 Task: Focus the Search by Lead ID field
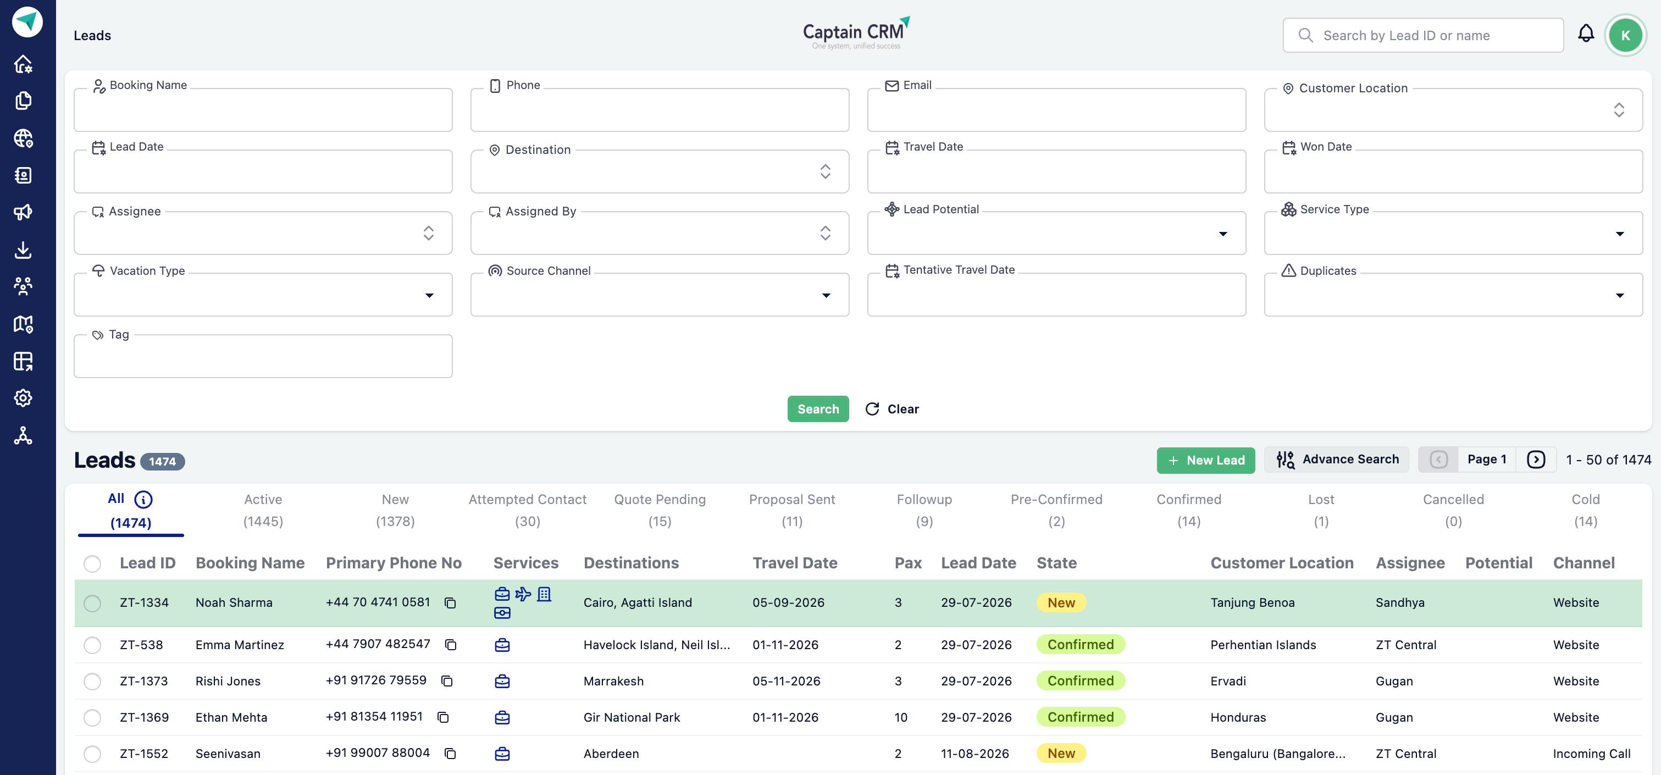click(1423, 36)
